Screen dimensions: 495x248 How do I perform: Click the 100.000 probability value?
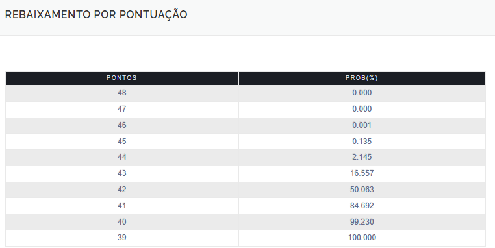pos(362,238)
